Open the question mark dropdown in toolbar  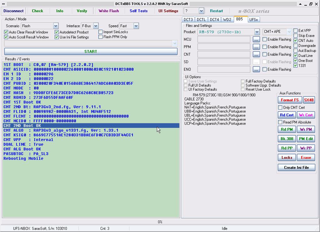pos(202,11)
